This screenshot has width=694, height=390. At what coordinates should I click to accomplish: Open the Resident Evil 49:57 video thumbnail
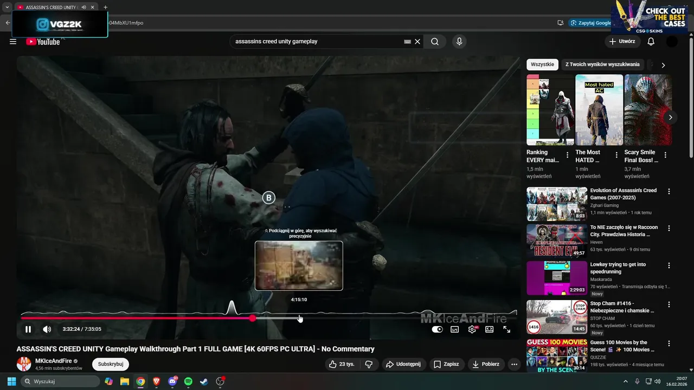click(557, 241)
